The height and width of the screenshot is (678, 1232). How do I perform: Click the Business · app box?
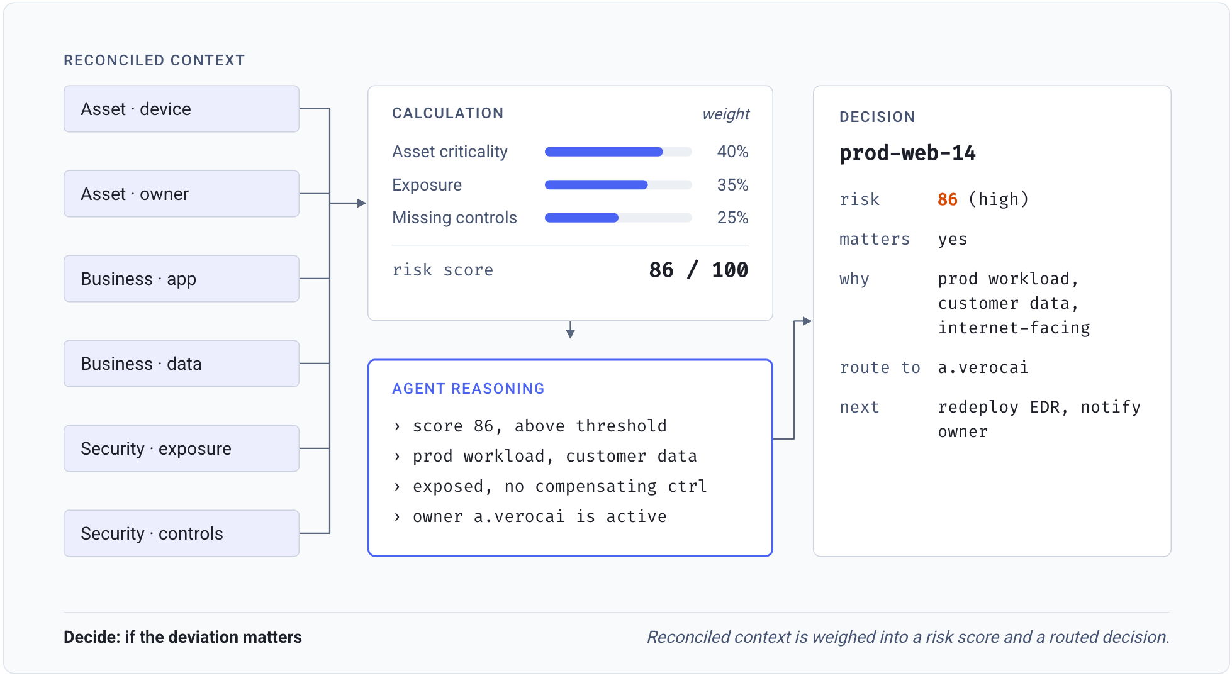click(x=181, y=279)
